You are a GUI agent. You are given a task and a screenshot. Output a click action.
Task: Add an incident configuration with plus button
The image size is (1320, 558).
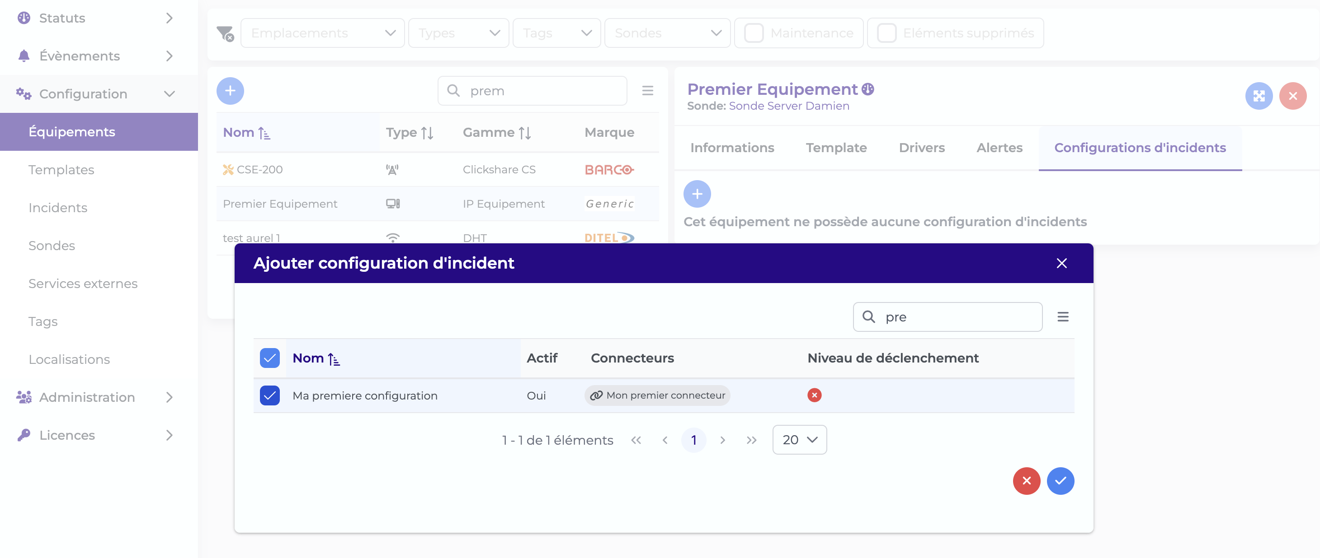point(697,194)
